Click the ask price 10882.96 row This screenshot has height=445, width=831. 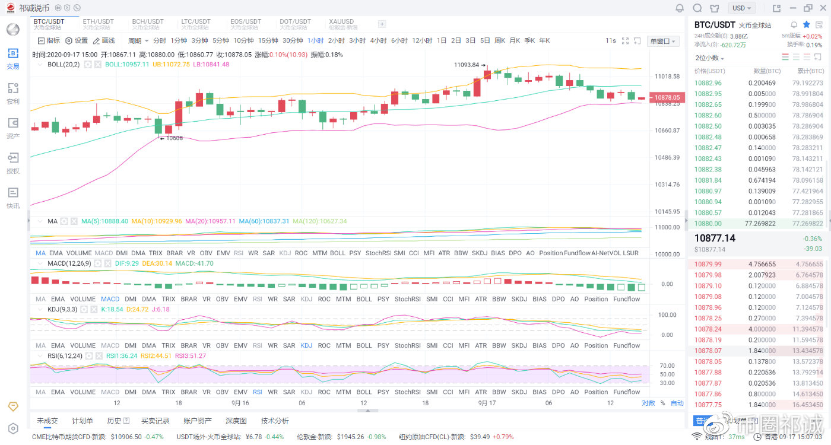pyautogui.click(x=759, y=83)
